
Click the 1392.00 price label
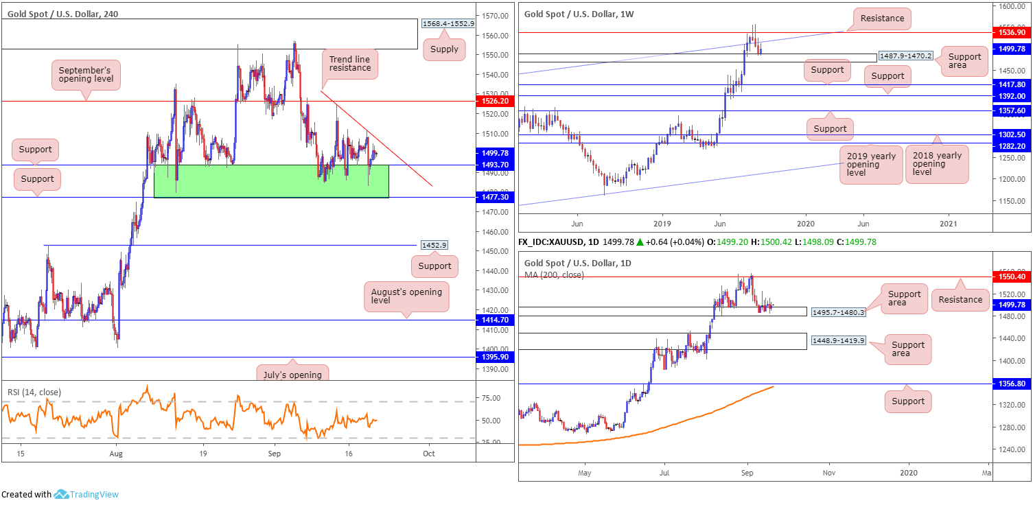coord(1012,95)
